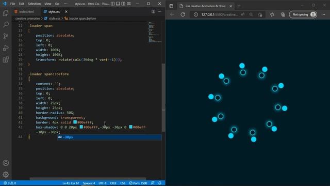
Task: Open the Manage gear menu
Action: tap(6, 175)
